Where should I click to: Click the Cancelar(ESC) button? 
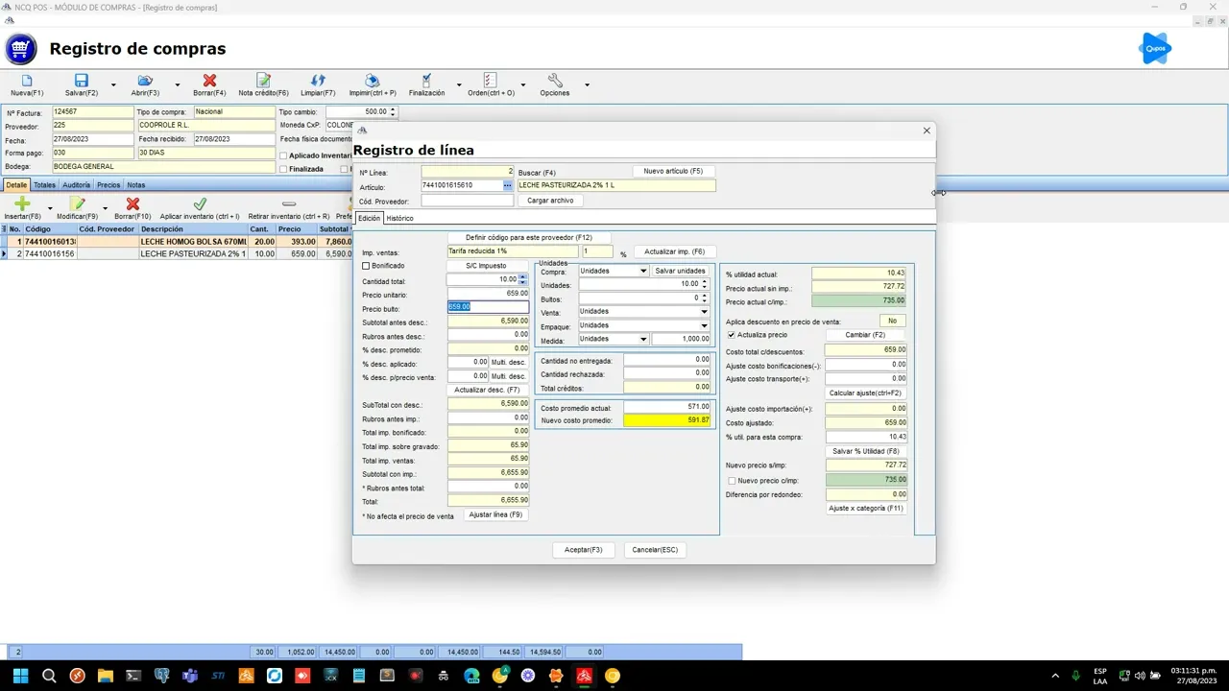click(655, 550)
